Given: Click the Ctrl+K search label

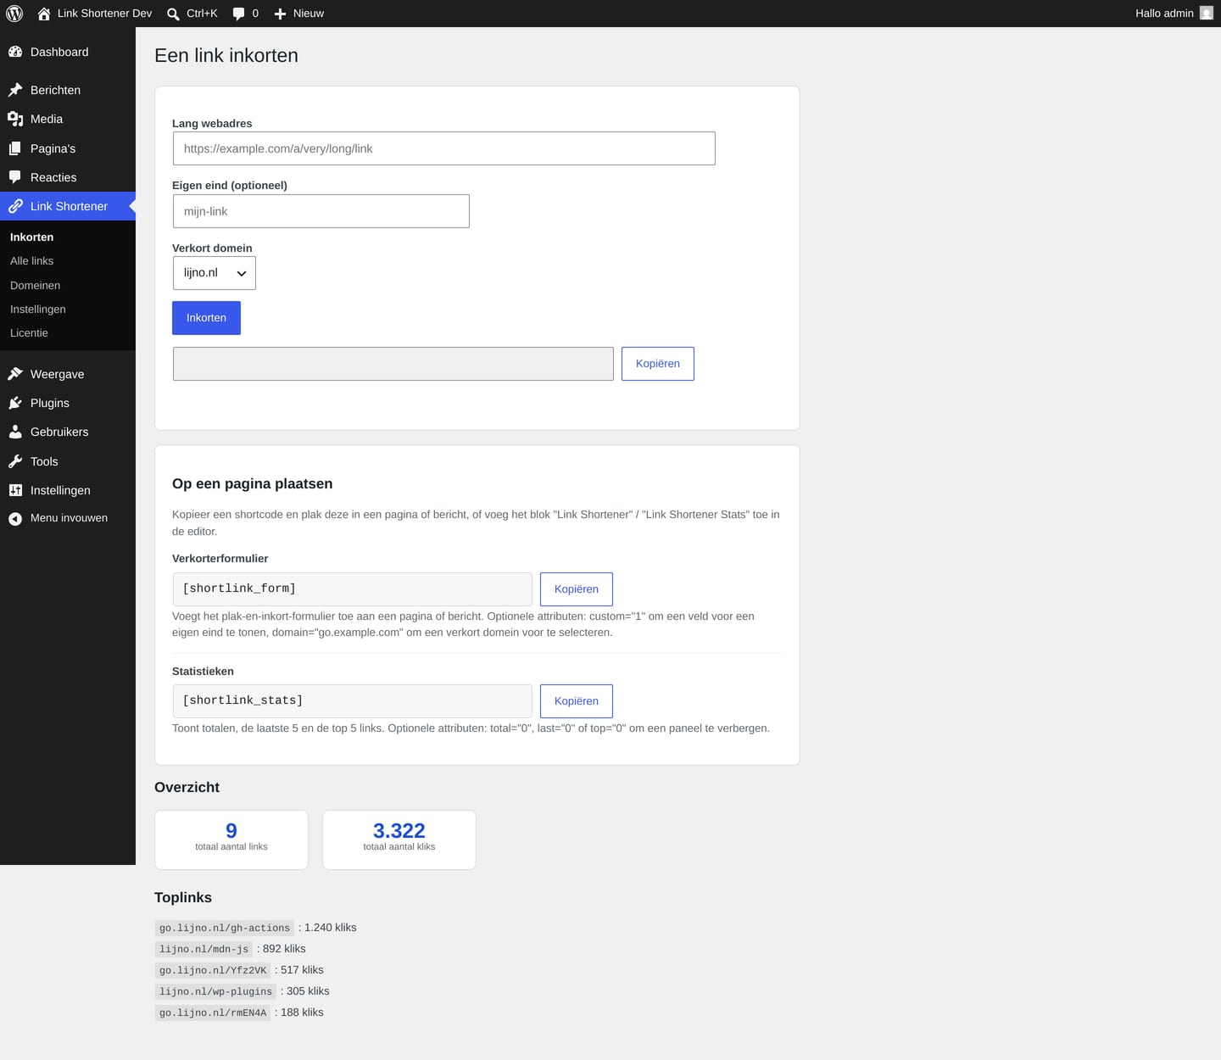Looking at the screenshot, I should click(202, 14).
